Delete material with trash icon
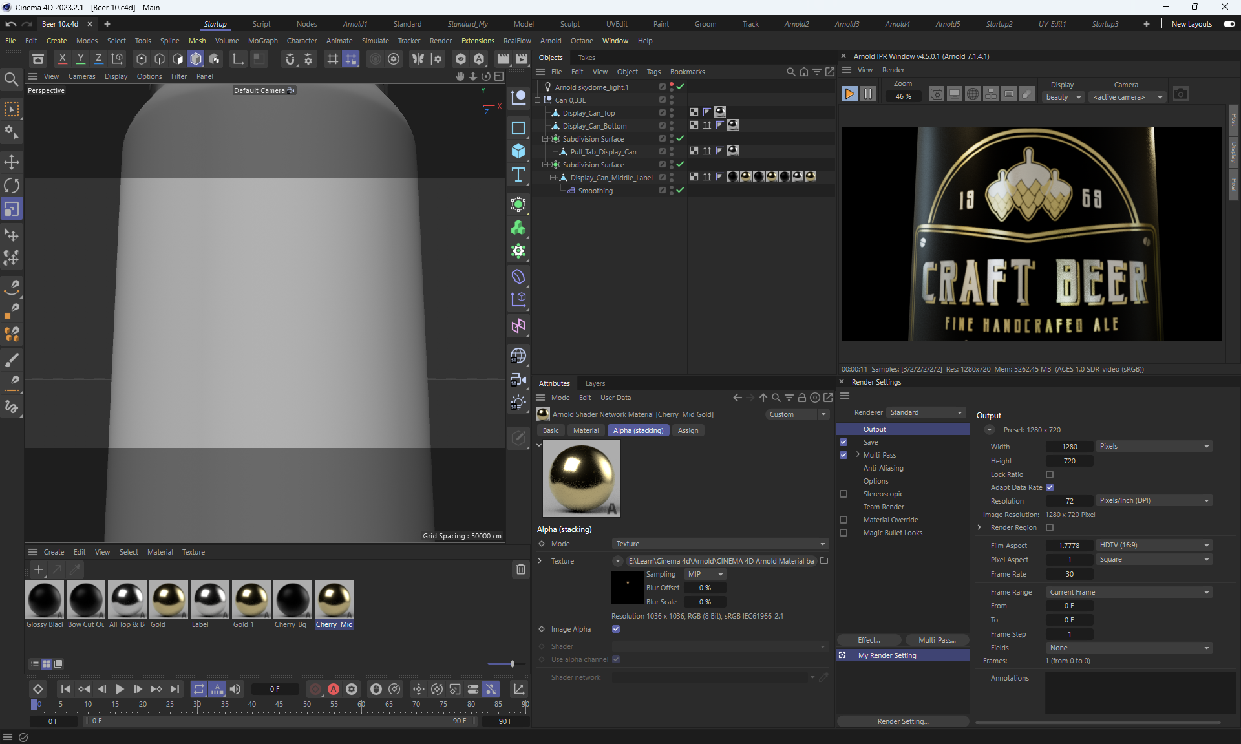The width and height of the screenshot is (1241, 744). 520,569
